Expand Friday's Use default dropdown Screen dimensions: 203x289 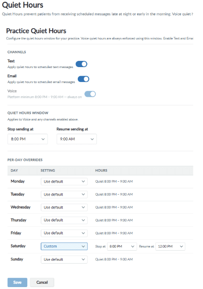tap(64, 233)
